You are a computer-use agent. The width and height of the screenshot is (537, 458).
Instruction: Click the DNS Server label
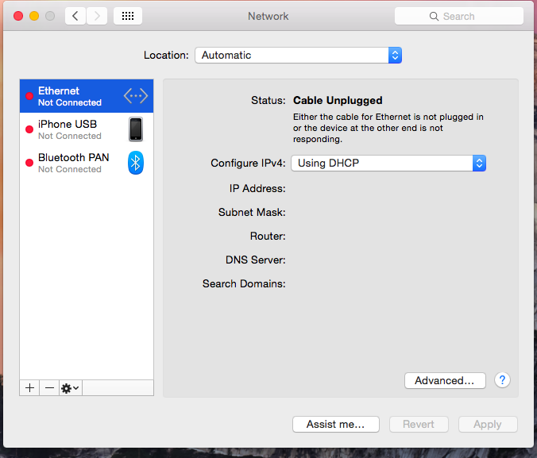255,260
